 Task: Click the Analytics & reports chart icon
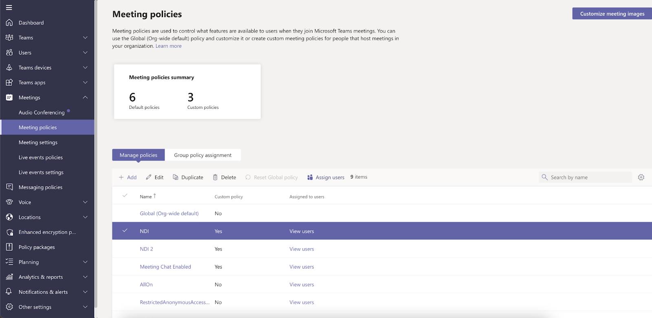coord(9,277)
